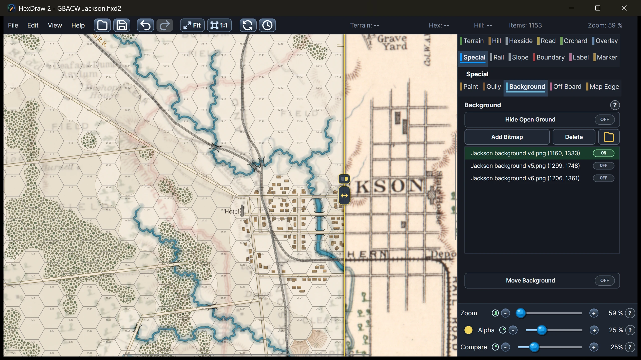The width and height of the screenshot is (641, 360).
Task: Click the Zoom slider handle
Action: click(521, 313)
